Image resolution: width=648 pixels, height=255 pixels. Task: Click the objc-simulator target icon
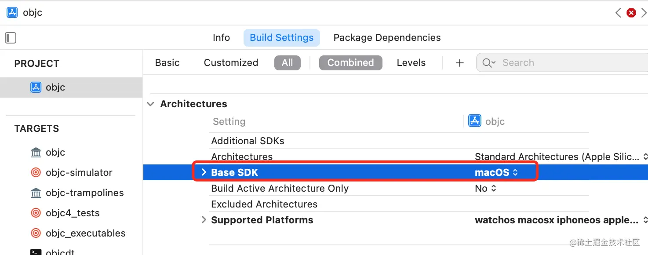[x=36, y=173]
